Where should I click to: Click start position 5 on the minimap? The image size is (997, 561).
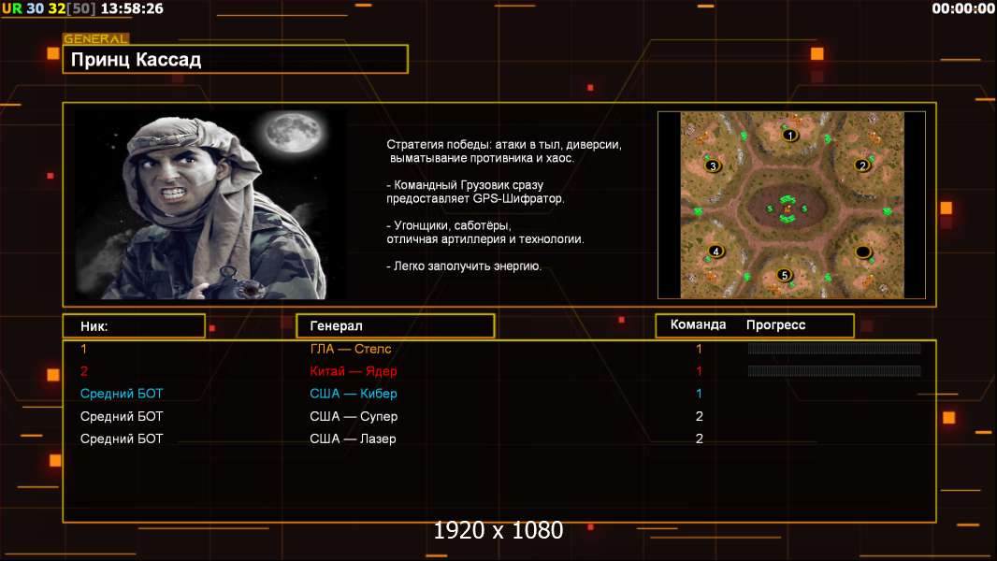[x=785, y=275]
